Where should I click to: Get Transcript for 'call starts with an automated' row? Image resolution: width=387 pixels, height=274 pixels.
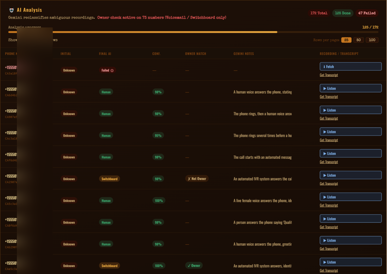[x=329, y=162]
